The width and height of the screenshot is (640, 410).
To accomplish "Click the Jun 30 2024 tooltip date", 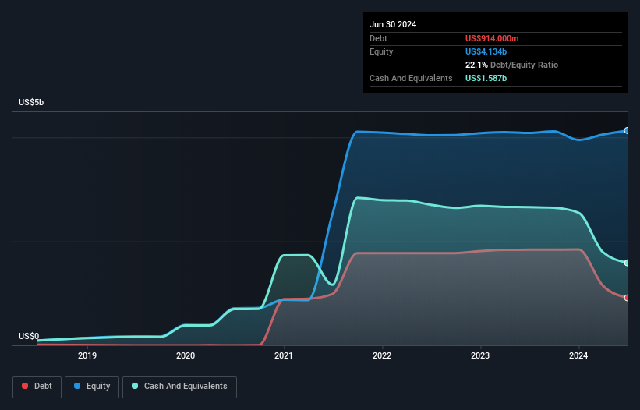I will click(393, 24).
